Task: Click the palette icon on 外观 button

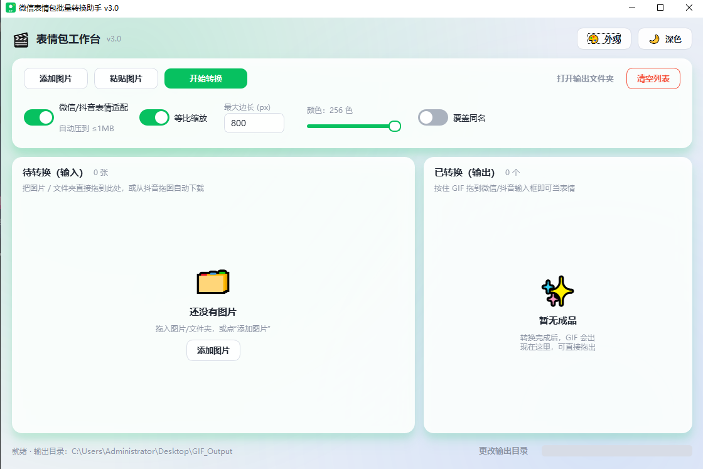Action: (593, 39)
